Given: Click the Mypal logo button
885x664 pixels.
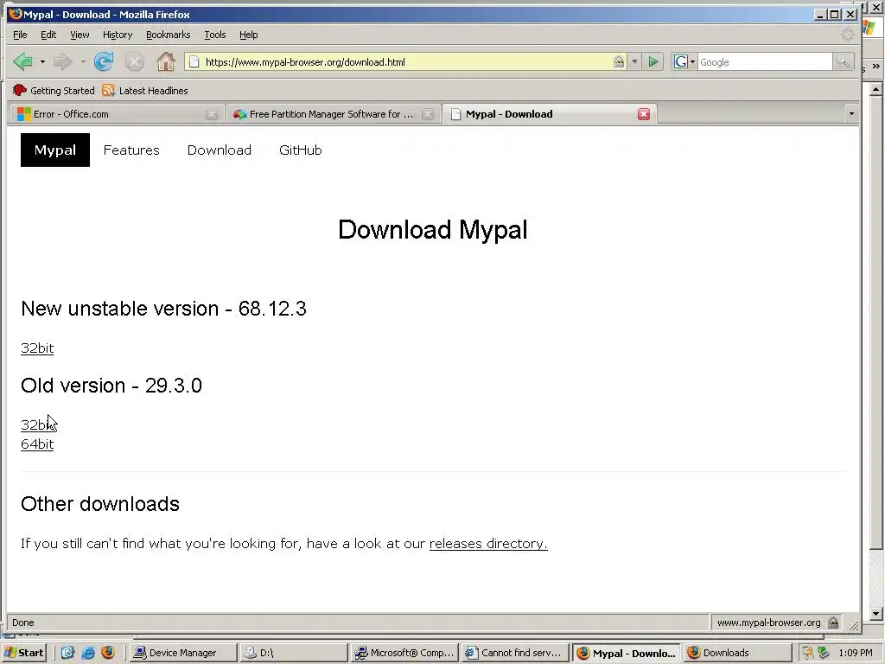Looking at the screenshot, I should tap(54, 150).
